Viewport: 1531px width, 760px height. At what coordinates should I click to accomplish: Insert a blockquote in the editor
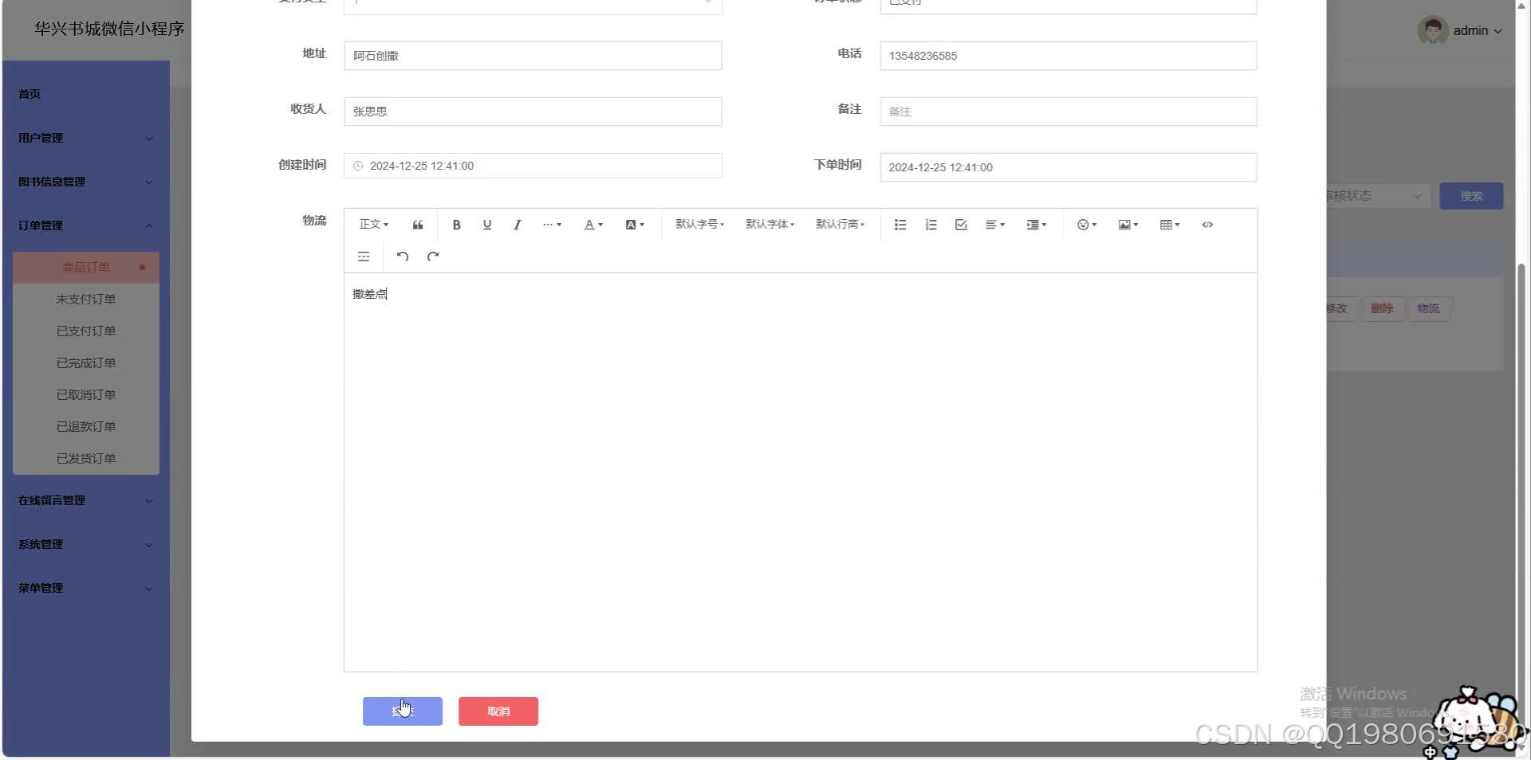pos(418,225)
